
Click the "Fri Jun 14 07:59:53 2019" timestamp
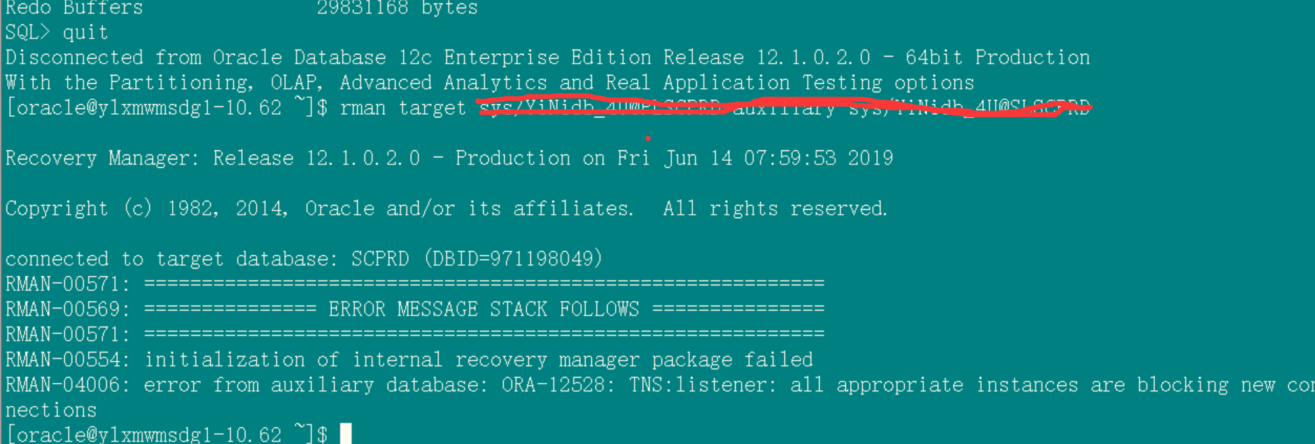pos(754,159)
